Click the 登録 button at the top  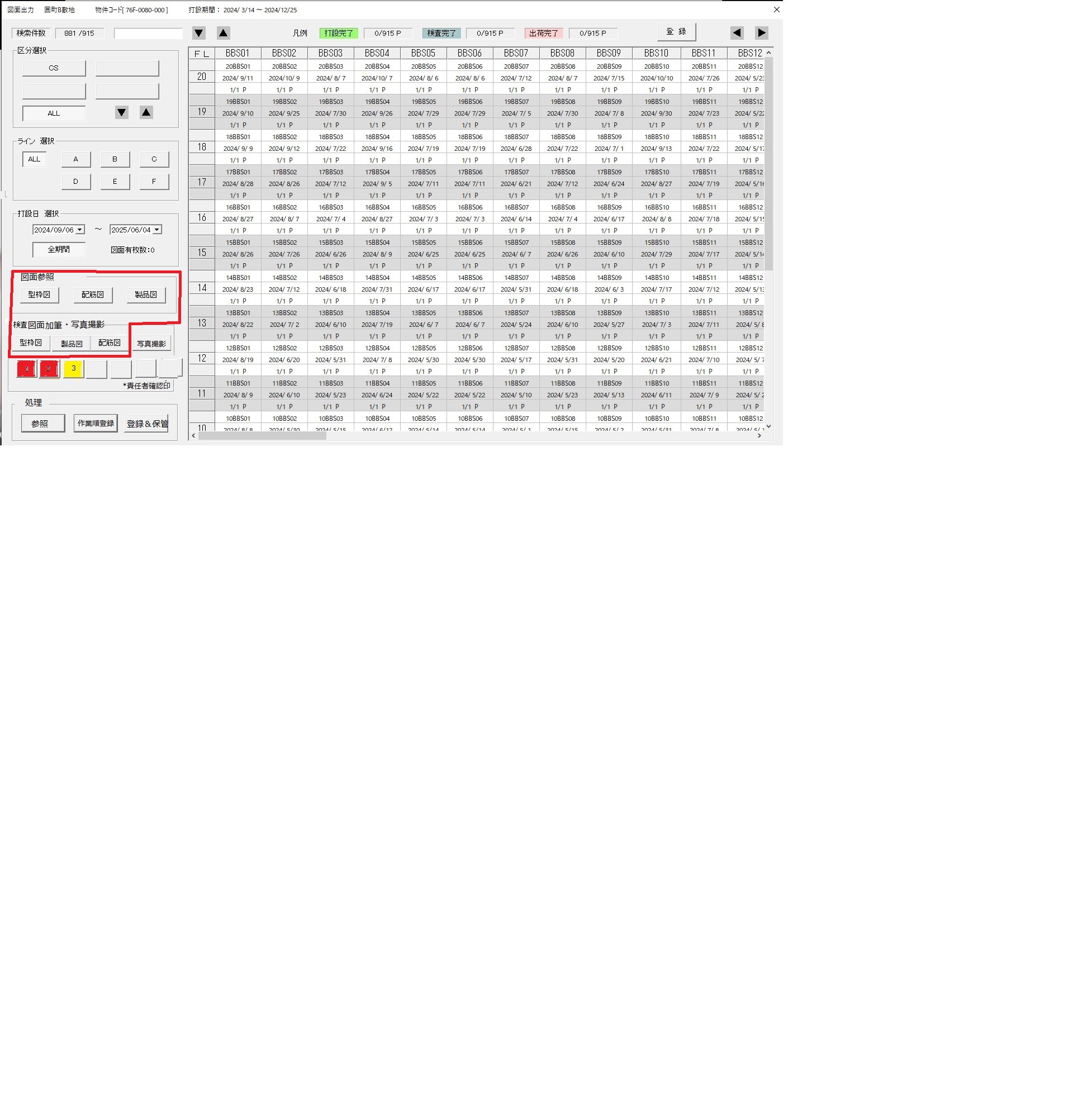click(x=676, y=32)
